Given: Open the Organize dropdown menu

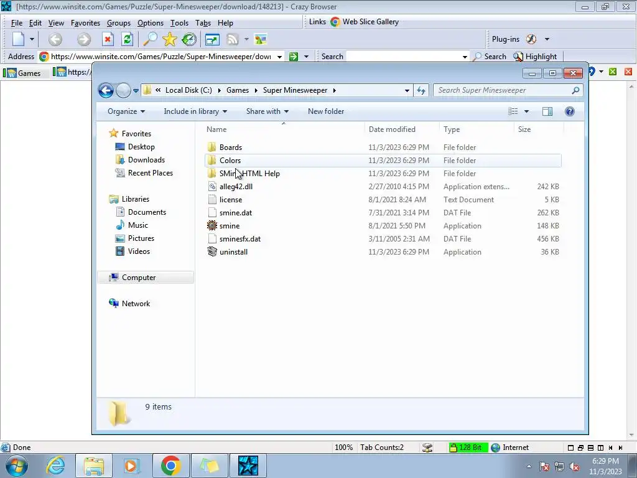Looking at the screenshot, I should 126,111.
